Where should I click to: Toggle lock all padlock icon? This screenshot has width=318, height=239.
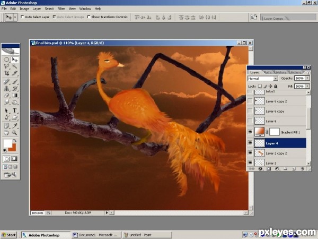click(276, 86)
